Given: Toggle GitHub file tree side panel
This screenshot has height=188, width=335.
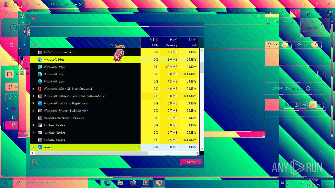Looking at the screenshot, I should pyautogui.click(x=9, y=74).
